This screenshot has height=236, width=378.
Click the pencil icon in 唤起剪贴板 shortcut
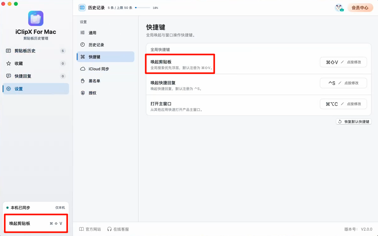342,62
